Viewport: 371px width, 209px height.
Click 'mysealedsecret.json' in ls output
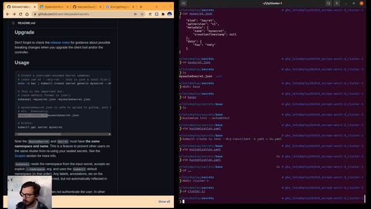pyautogui.click(x=196, y=76)
